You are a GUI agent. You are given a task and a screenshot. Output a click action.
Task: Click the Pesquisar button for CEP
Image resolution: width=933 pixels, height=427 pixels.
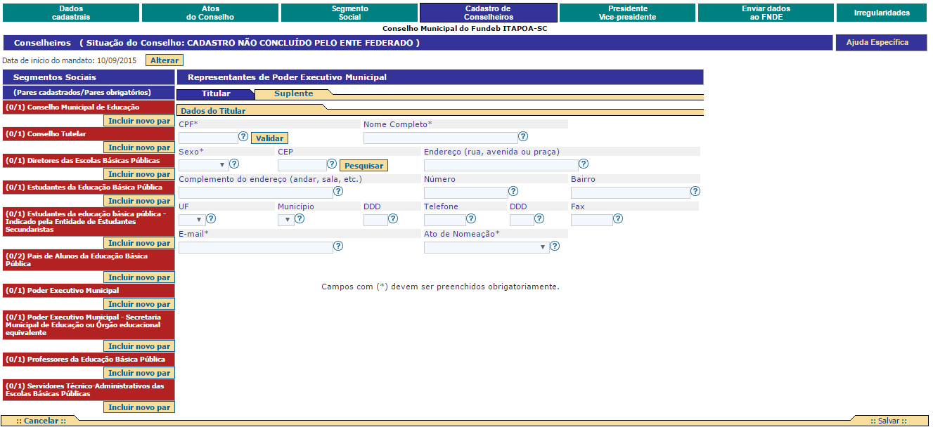[363, 166]
